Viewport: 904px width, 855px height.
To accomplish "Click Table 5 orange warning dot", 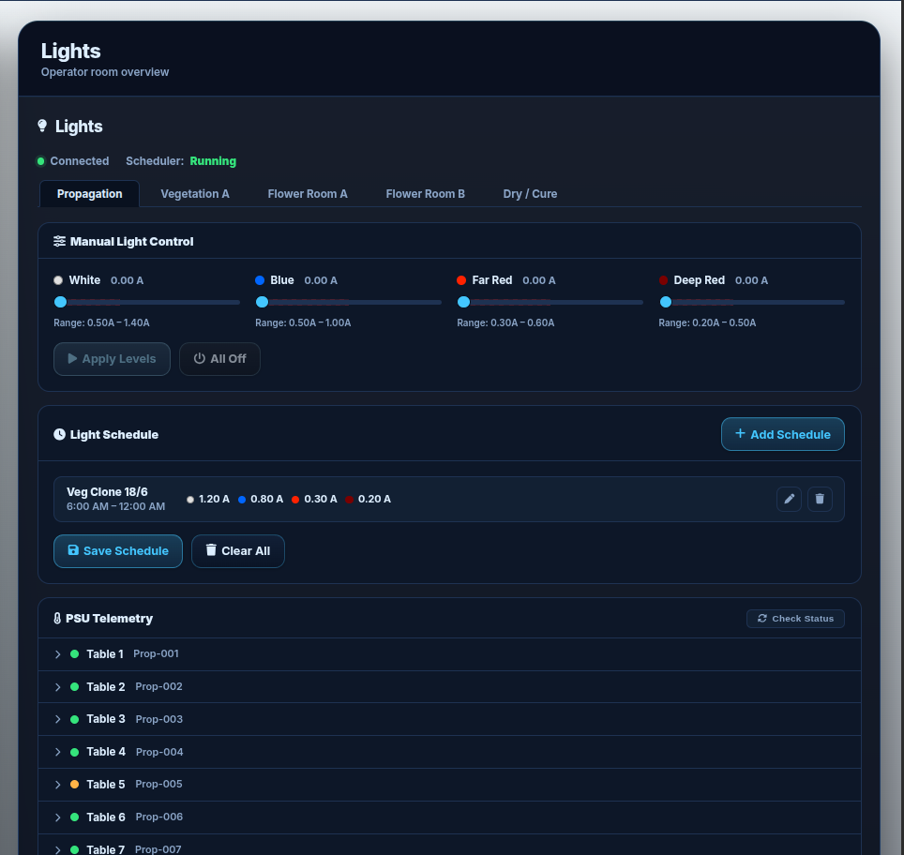I will [x=74, y=785].
